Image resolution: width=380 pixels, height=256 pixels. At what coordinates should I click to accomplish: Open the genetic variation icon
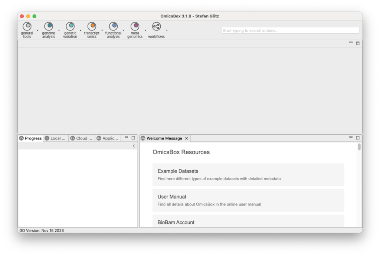(70, 26)
